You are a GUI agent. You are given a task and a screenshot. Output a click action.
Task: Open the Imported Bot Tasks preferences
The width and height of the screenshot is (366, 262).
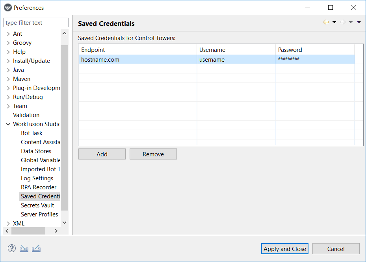pyautogui.click(x=40, y=169)
